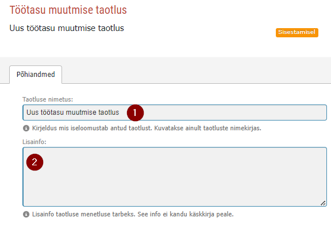Click the 'Lisainfo:' field label

tap(34, 142)
